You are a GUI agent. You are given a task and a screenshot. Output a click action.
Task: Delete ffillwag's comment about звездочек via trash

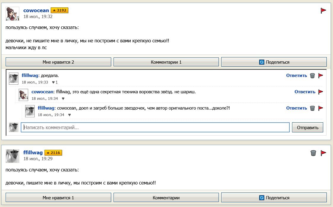[x=313, y=108]
